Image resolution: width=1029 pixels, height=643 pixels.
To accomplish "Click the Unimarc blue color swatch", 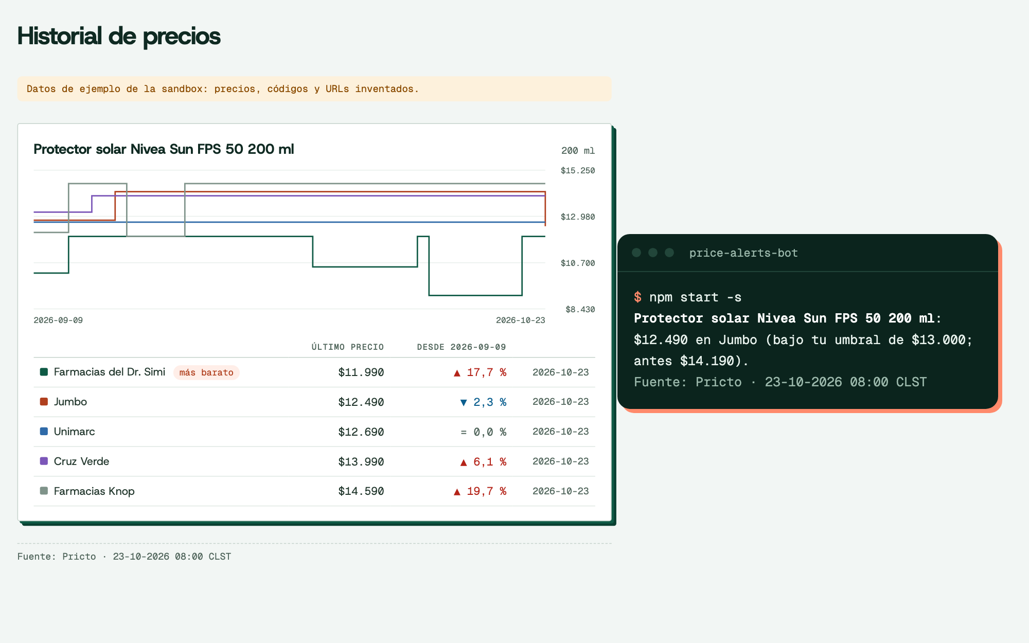I will point(44,432).
